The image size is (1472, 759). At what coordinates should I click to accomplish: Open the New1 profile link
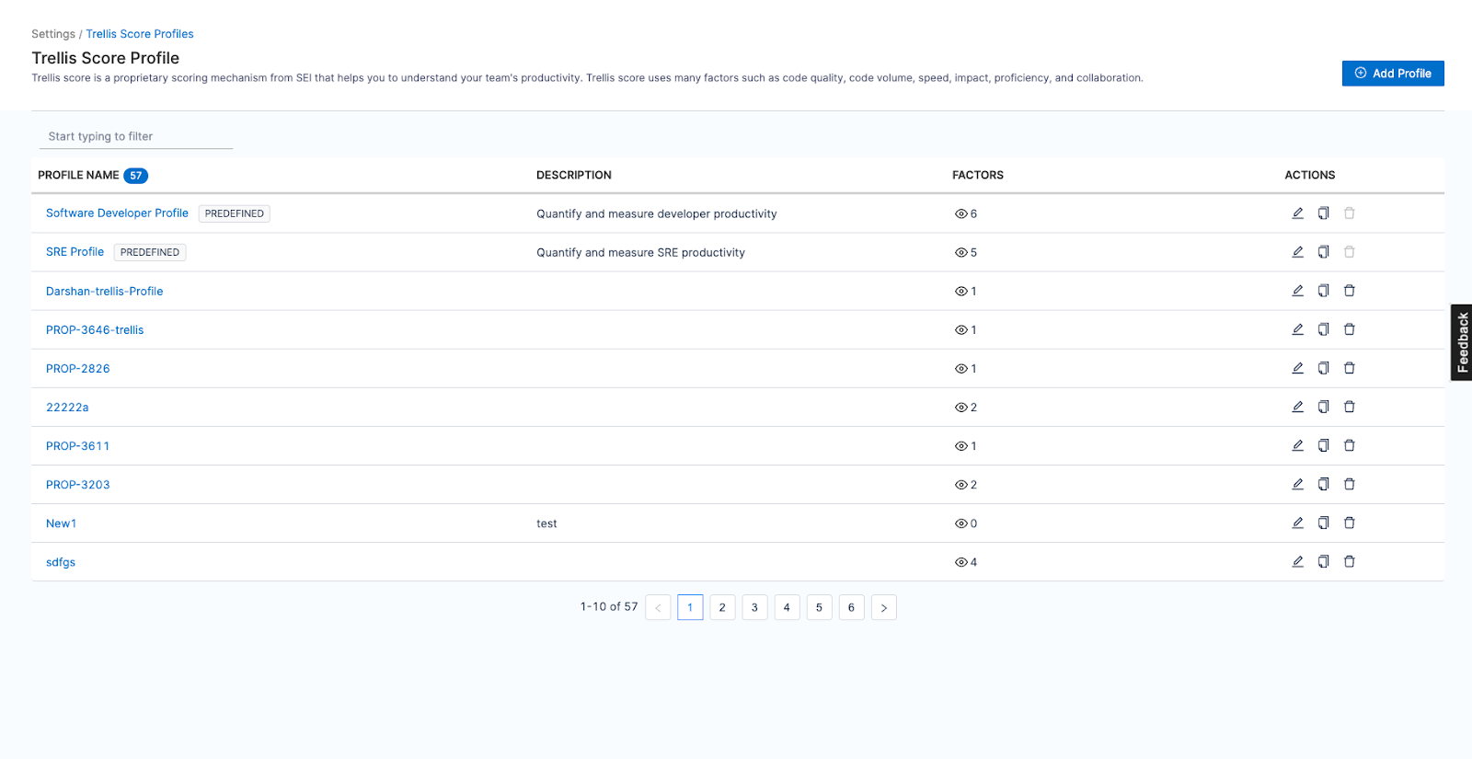[61, 523]
